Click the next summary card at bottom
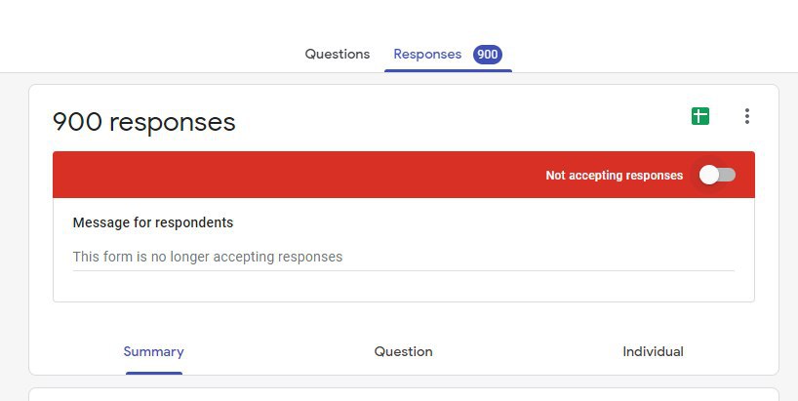Viewport: 798px width, 401px height. (x=404, y=394)
